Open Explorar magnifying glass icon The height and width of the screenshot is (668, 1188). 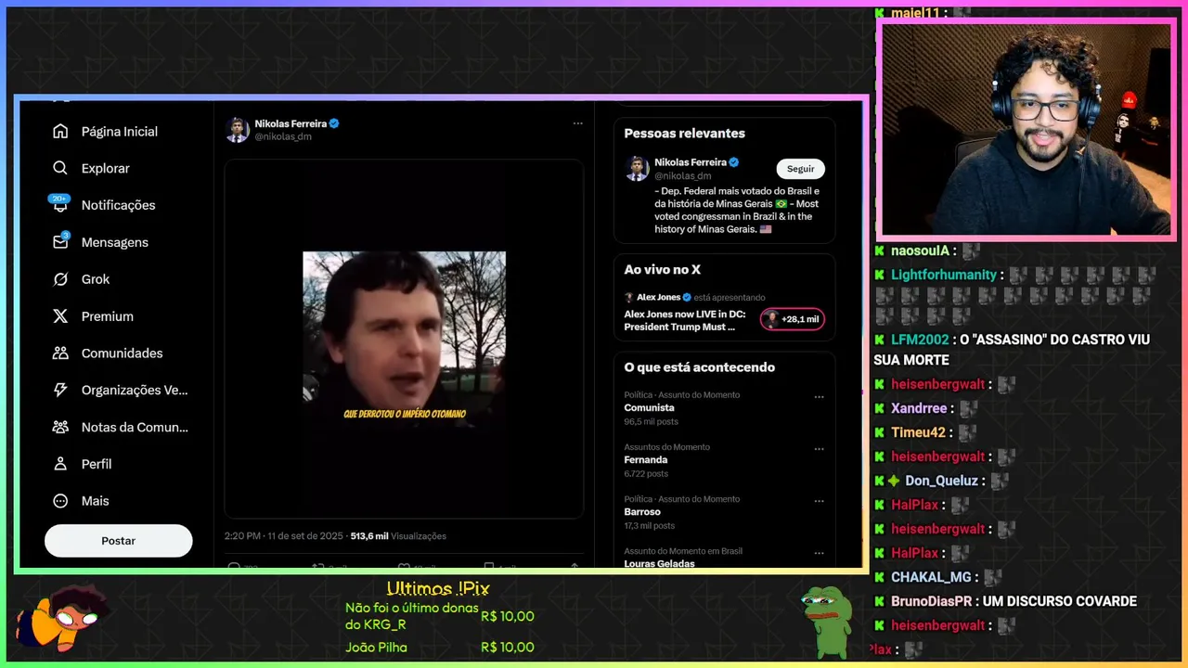[60, 168]
